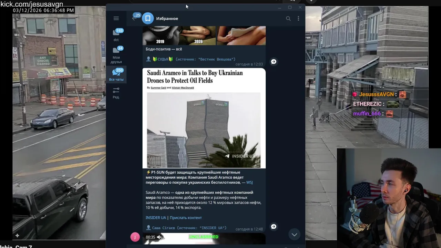
Task: Play the 00:35 video message
Action: point(204,239)
